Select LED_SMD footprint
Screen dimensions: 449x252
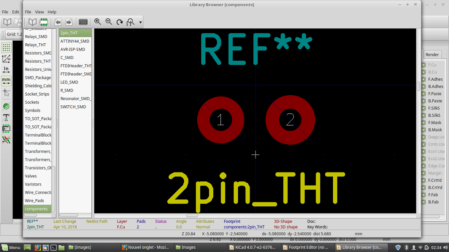pos(75,82)
